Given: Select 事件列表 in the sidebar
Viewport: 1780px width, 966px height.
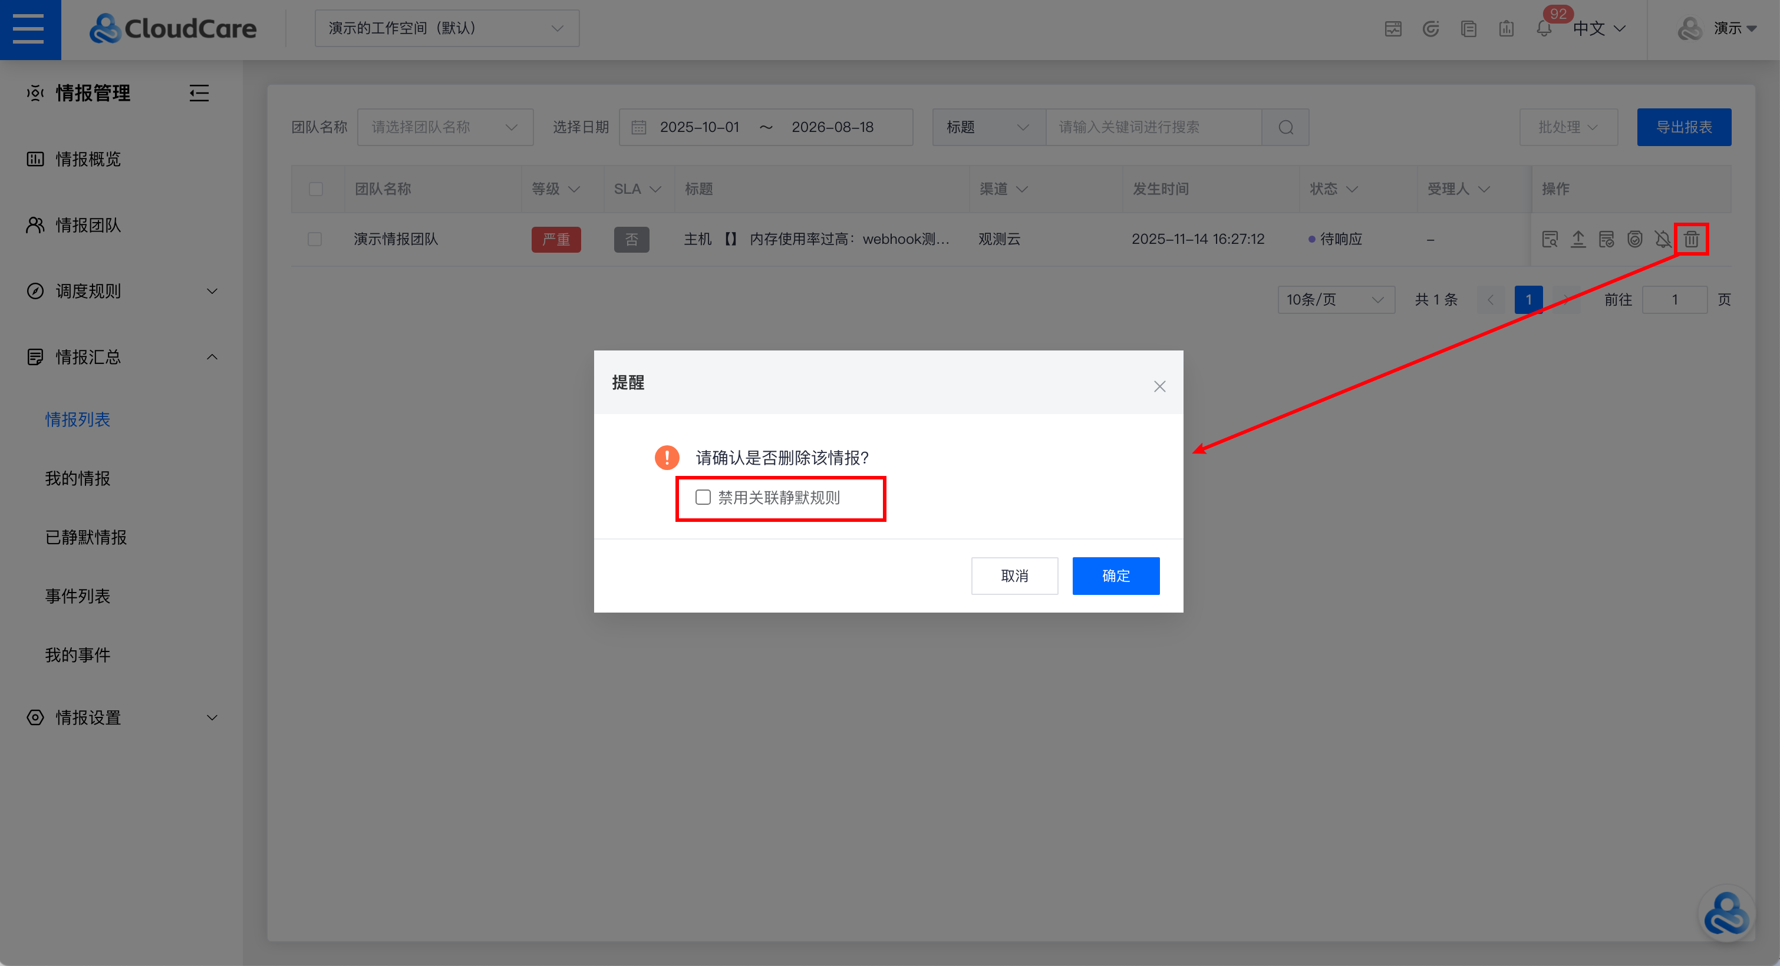Looking at the screenshot, I should [x=77, y=597].
